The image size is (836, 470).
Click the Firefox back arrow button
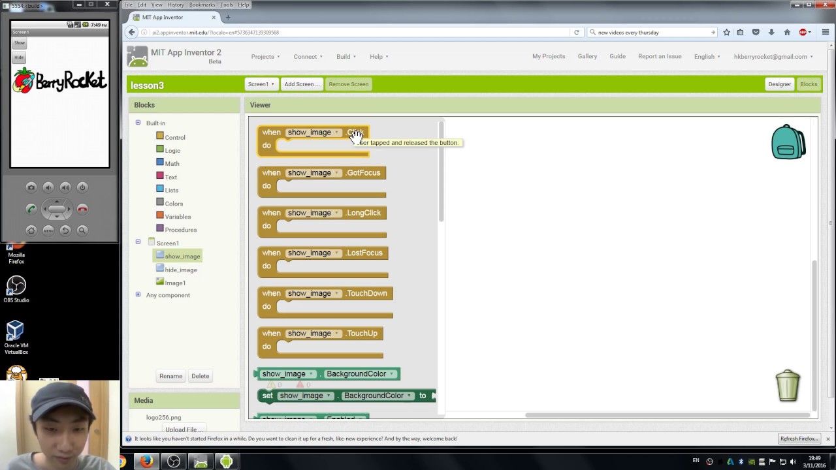click(x=132, y=32)
